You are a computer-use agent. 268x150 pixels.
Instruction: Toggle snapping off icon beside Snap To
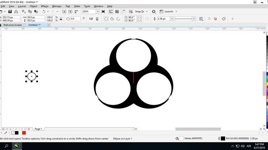[131, 12]
